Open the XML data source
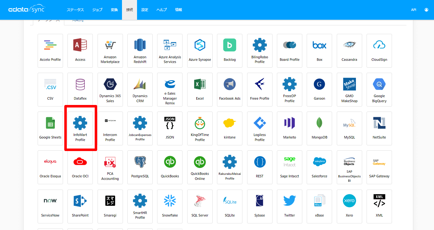The image size is (434, 230). coord(379,206)
